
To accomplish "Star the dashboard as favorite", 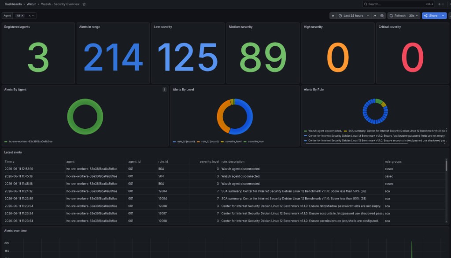I will click(x=84, y=4).
